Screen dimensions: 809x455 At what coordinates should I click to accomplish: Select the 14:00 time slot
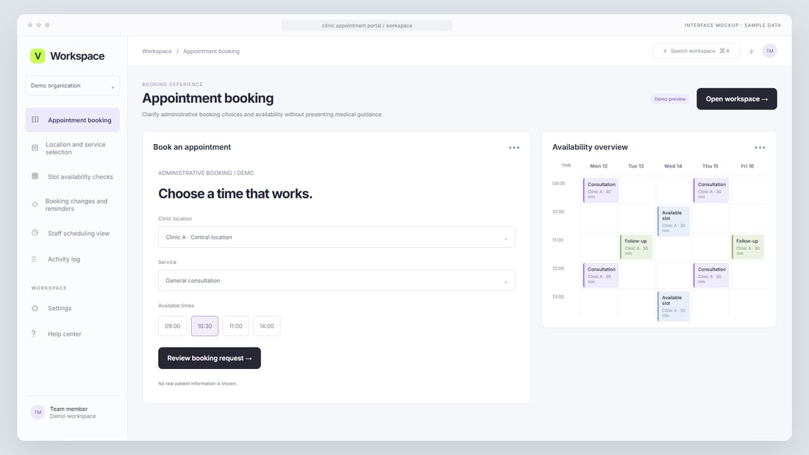pyautogui.click(x=267, y=326)
